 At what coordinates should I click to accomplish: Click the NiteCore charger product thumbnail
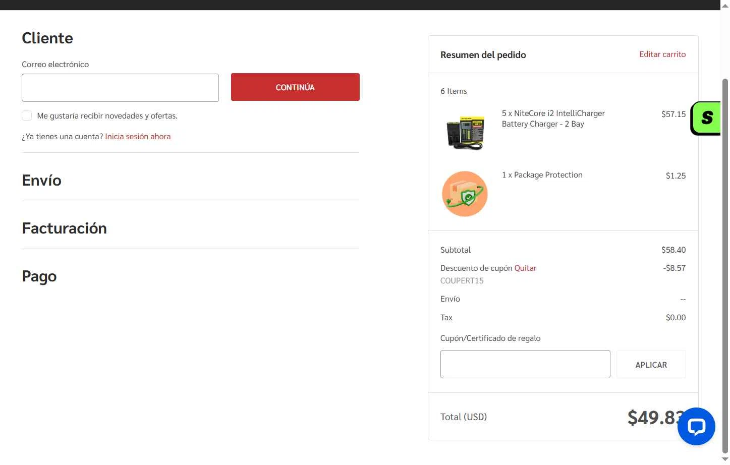[x=465, y=132]
